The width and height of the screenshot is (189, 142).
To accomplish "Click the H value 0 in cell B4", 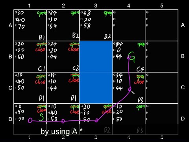I will pyautogui.click(x=119, y=50).
